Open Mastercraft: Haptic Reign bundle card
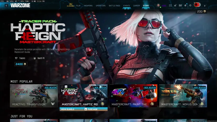This screenshot has height=122, width=217. point(84,96)
